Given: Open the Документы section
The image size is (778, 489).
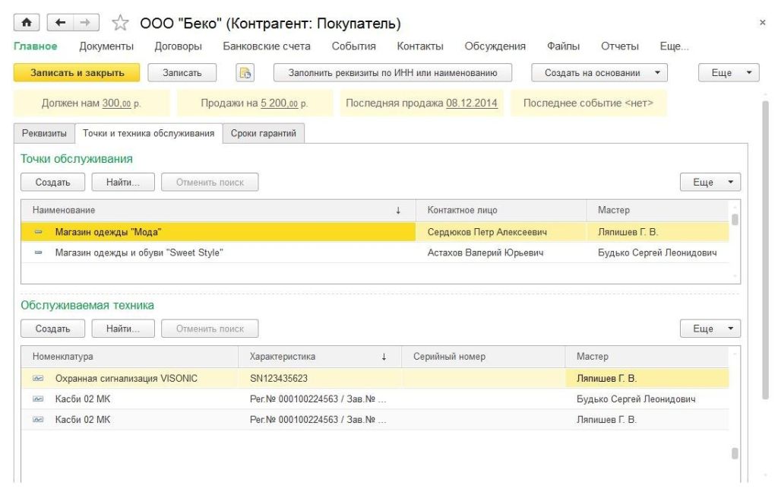Looking at the screenshot, I should point(106,46).
